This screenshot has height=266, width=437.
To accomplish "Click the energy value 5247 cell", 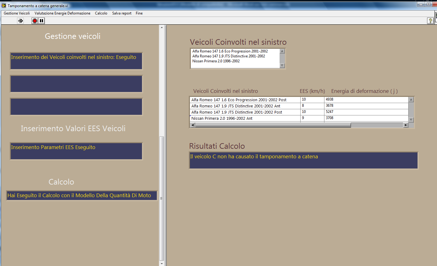I will [366, 112].
